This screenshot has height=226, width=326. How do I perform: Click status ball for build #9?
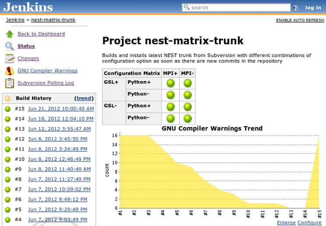(8, 169)
